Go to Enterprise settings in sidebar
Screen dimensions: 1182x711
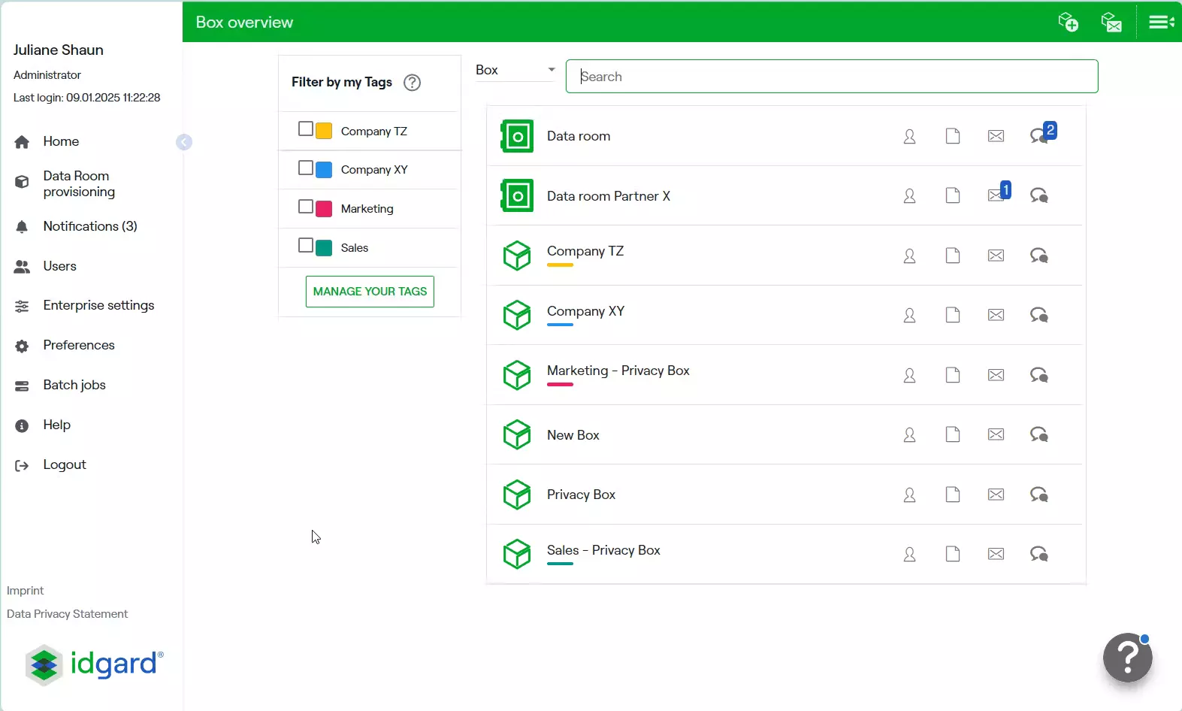coord(98,305)
